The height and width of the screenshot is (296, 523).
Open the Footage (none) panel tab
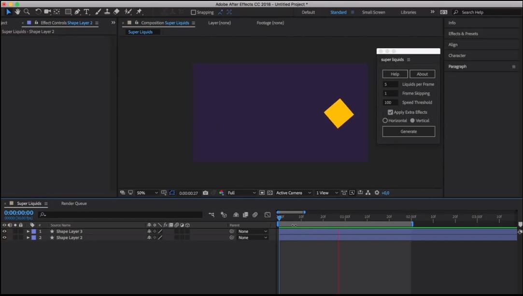coord(270,23)
